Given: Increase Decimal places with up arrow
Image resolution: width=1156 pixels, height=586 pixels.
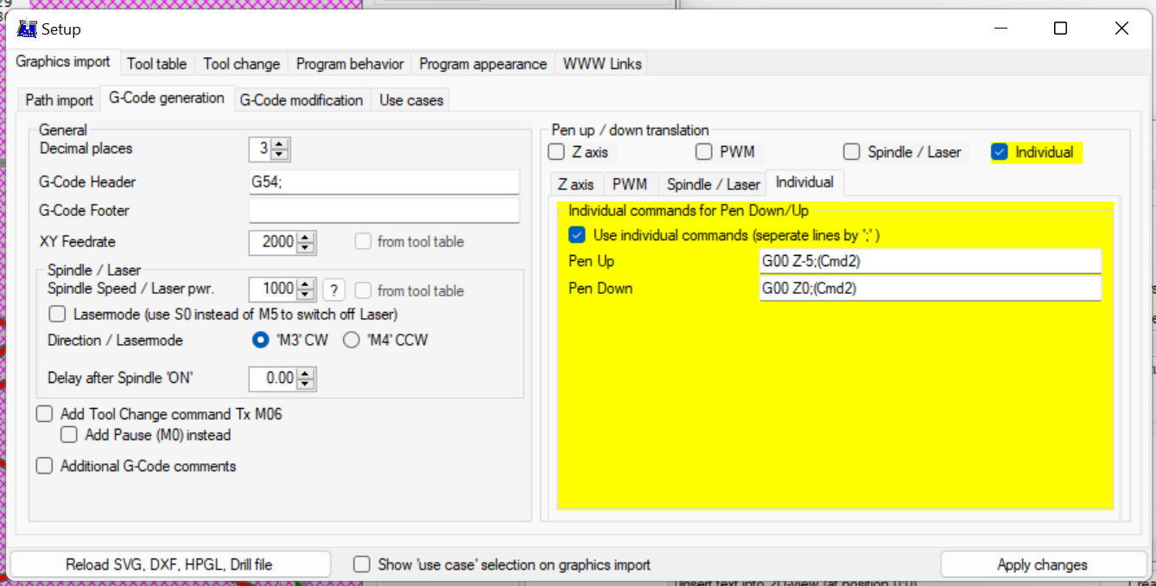Looking at the screenshot, I should pos(279,144).
